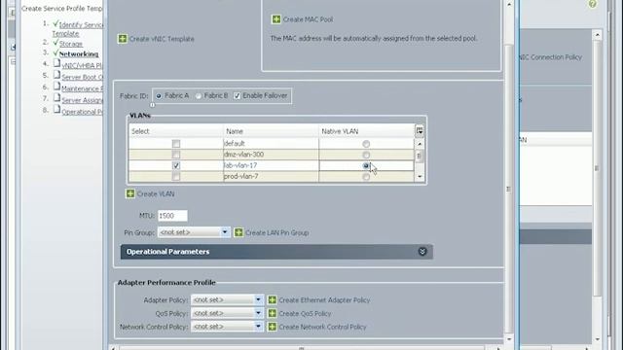
Task: Go to the Server Boot Order step
Action: [x=82, y=77]
